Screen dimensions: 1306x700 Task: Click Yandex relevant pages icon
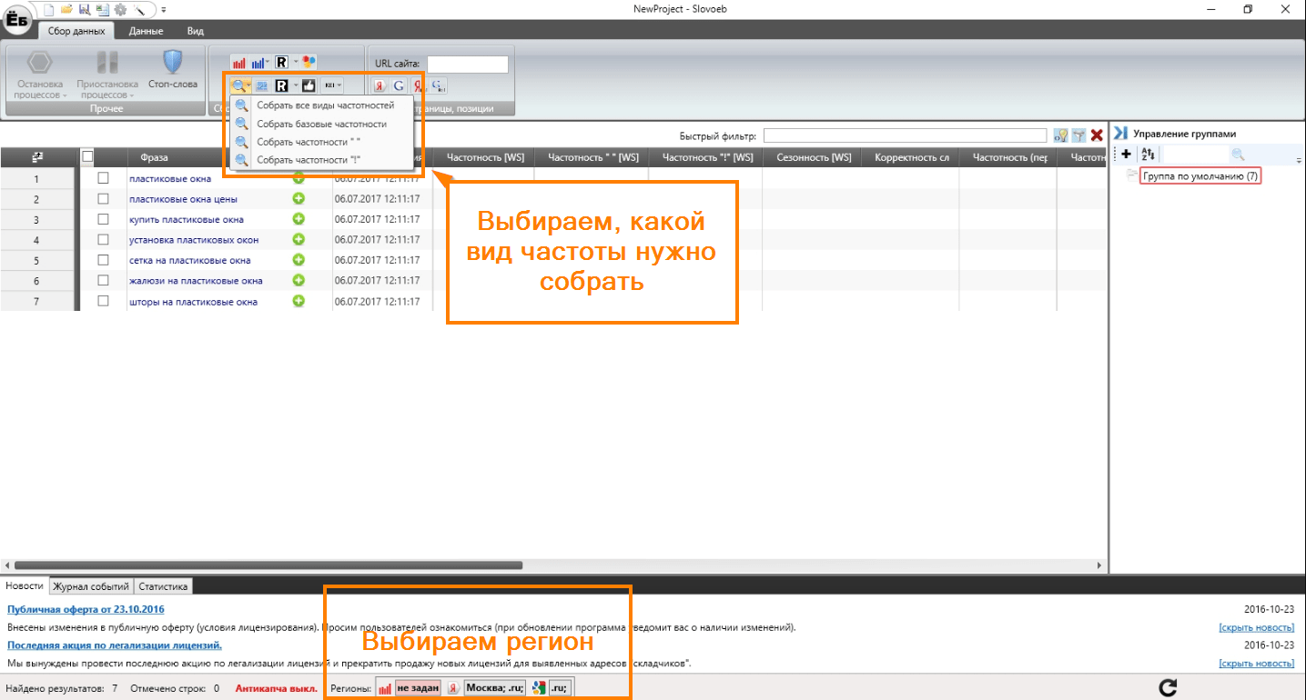[x=380, y=86]
